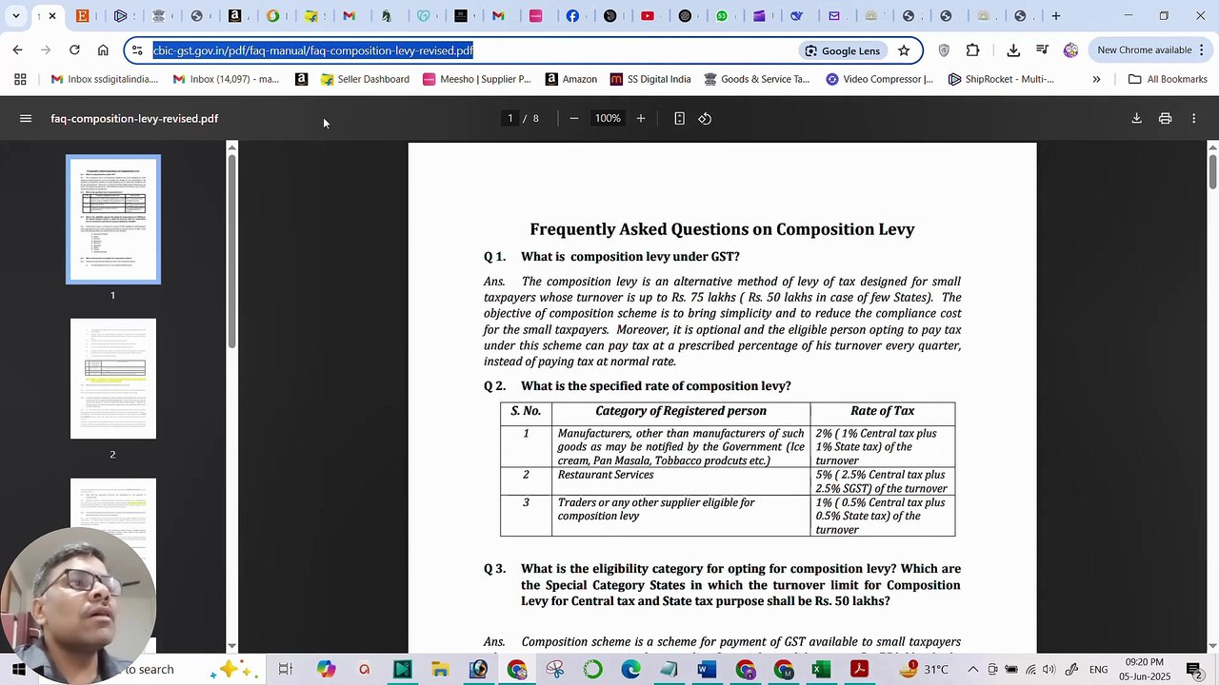Open browser extensions puzzle icon
Image resolution: width=1219 pixels, height=685 pixels.
[972, 50]
